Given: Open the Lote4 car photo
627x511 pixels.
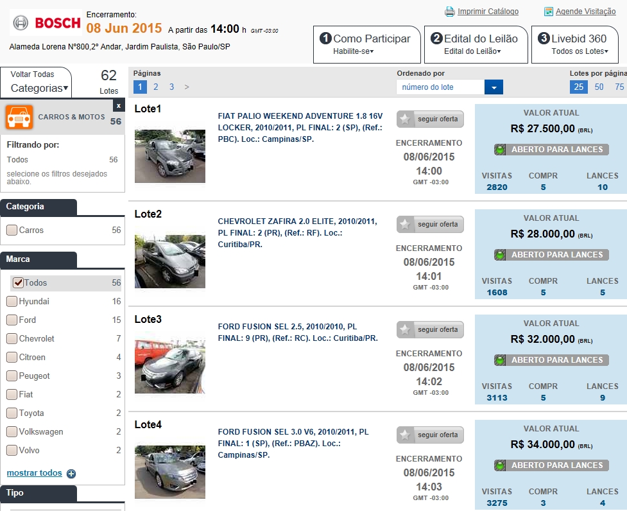Looking at the screenshot, I should pyautogui.click(x=170, y=472).
